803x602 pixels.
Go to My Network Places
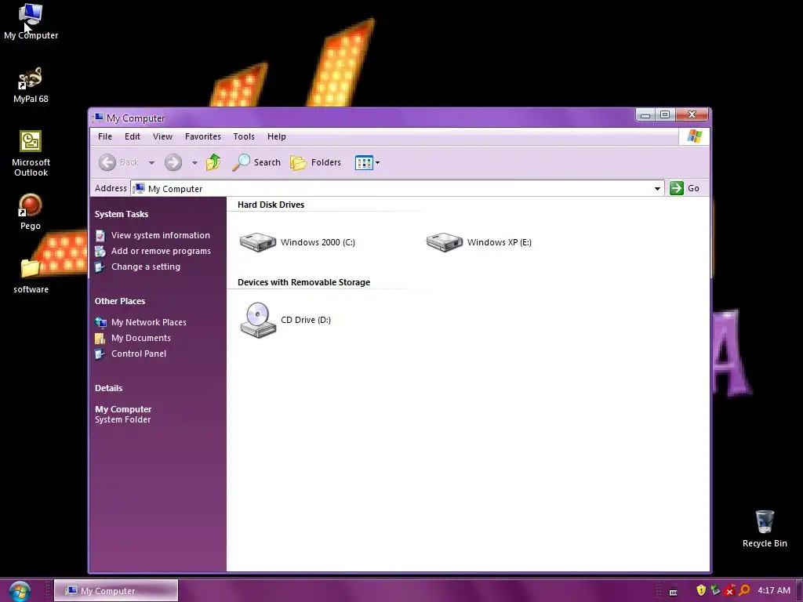[141, 322]
